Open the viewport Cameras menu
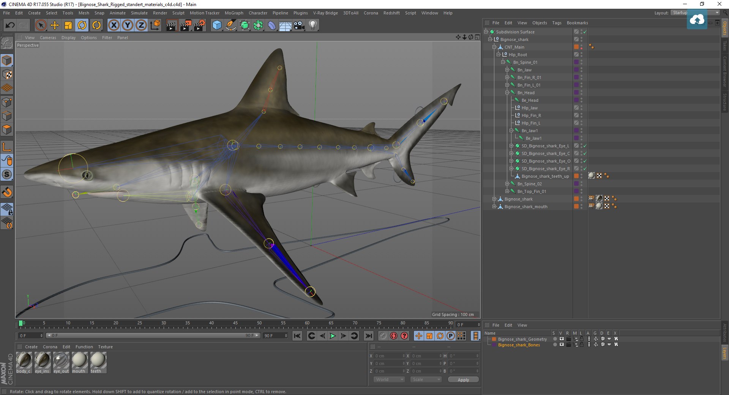 point(48,38)
